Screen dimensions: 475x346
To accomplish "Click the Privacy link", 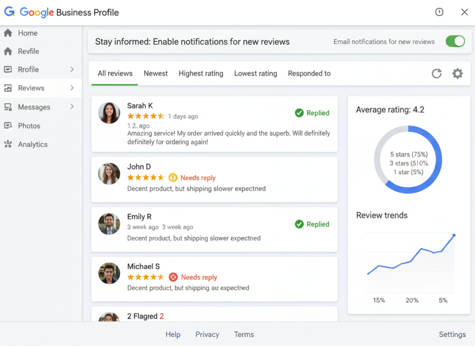I will (207, 334).
